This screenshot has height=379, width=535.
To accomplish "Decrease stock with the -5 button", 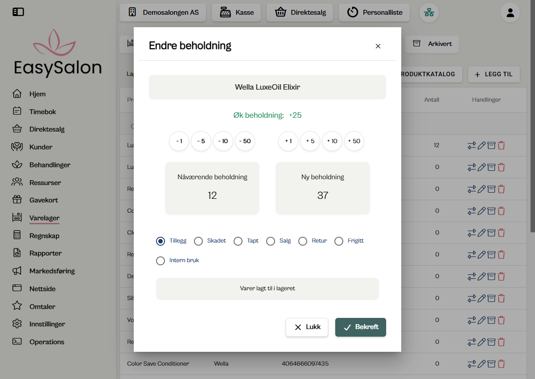I will [201, 141].
